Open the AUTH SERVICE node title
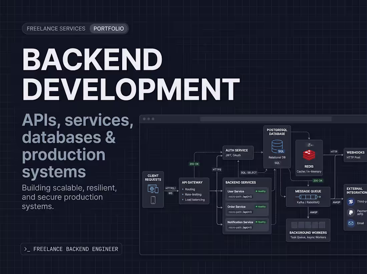Viewport: 367px width, 274px height. click(237, 150)
